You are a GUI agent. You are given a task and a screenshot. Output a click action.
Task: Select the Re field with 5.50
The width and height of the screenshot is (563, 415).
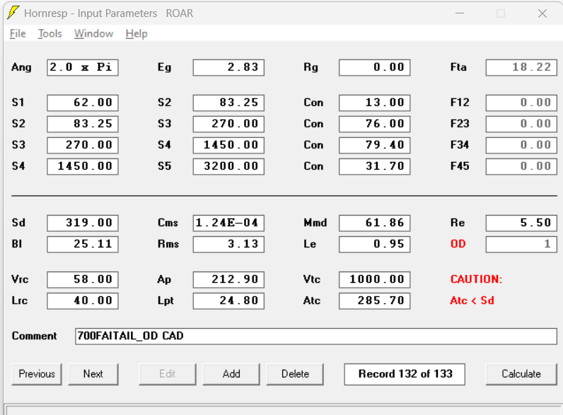point(521,223)
